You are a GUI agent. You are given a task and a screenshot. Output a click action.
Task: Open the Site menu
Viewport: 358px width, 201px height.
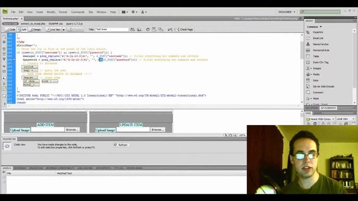pos(91,12)
